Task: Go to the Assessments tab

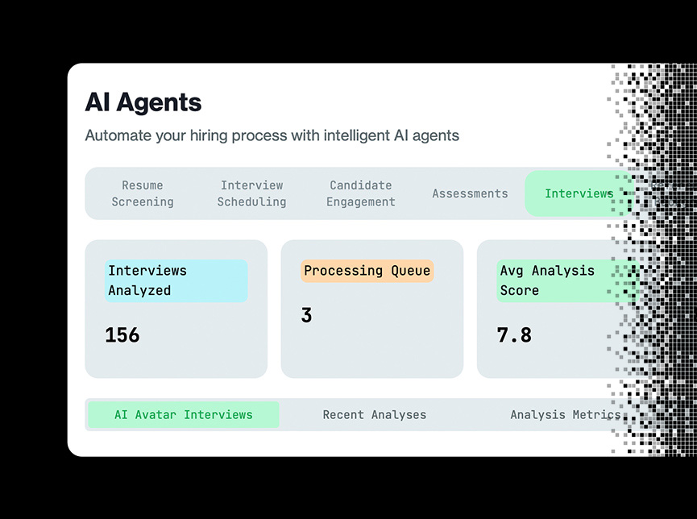Action: (470, 193)
